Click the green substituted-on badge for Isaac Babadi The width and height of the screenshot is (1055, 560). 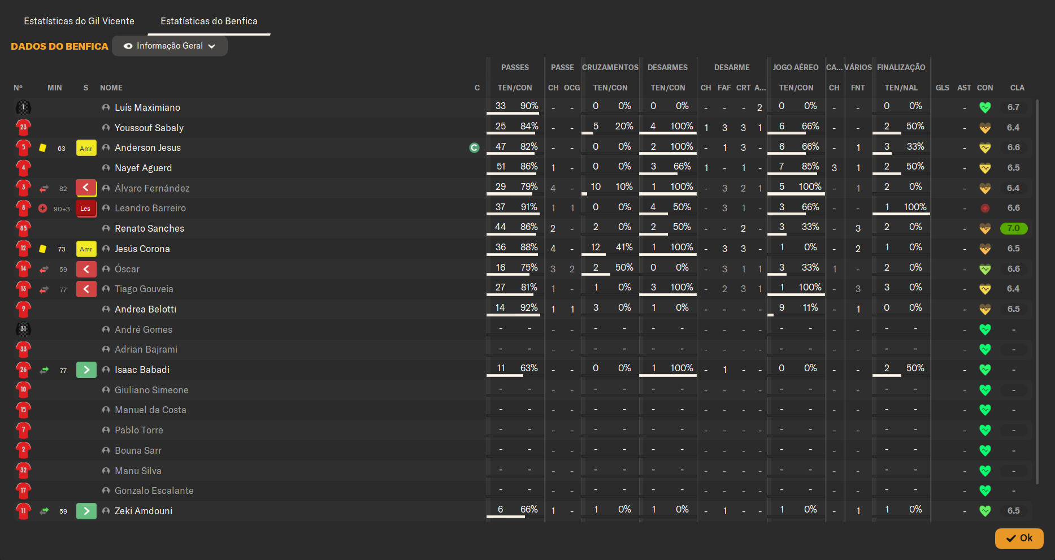click(x=86, y=370)
